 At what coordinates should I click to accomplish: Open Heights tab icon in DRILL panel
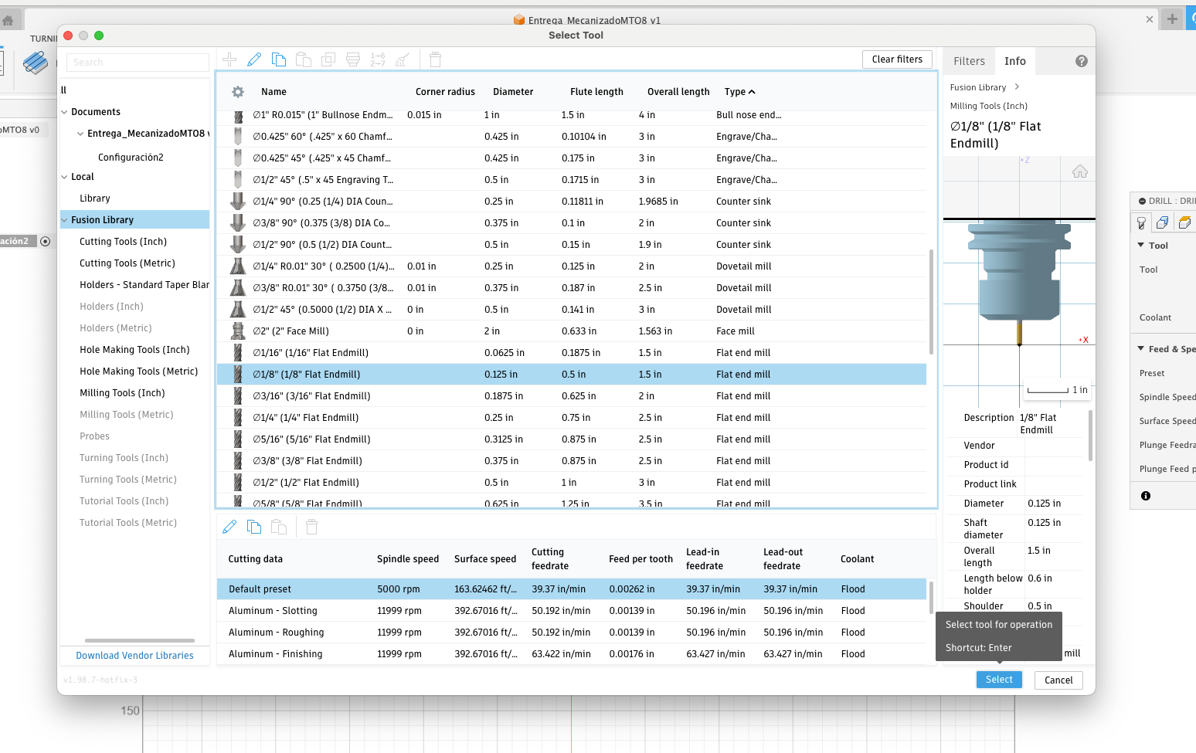(x=1184, y=222)
